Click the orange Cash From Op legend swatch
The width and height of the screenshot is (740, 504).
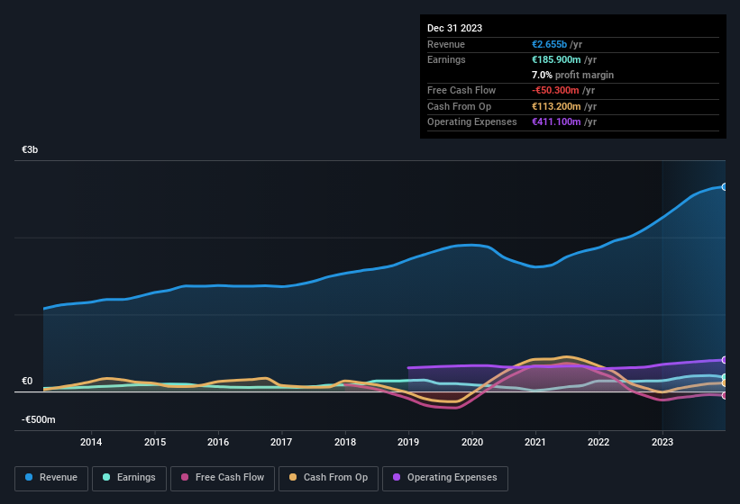tap(293, 477)
